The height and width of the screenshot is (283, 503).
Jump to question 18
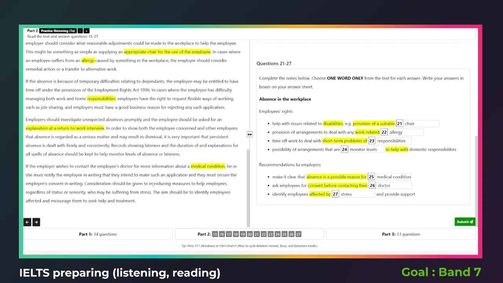point(236,234)
